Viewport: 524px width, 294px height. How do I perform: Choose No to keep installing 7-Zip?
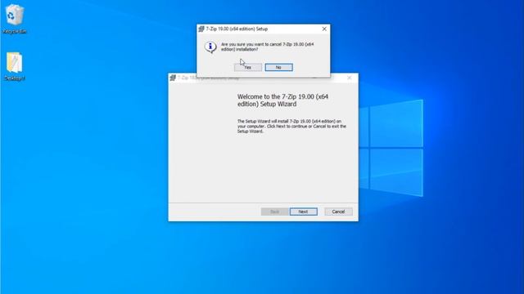click(x=278, y=67)
